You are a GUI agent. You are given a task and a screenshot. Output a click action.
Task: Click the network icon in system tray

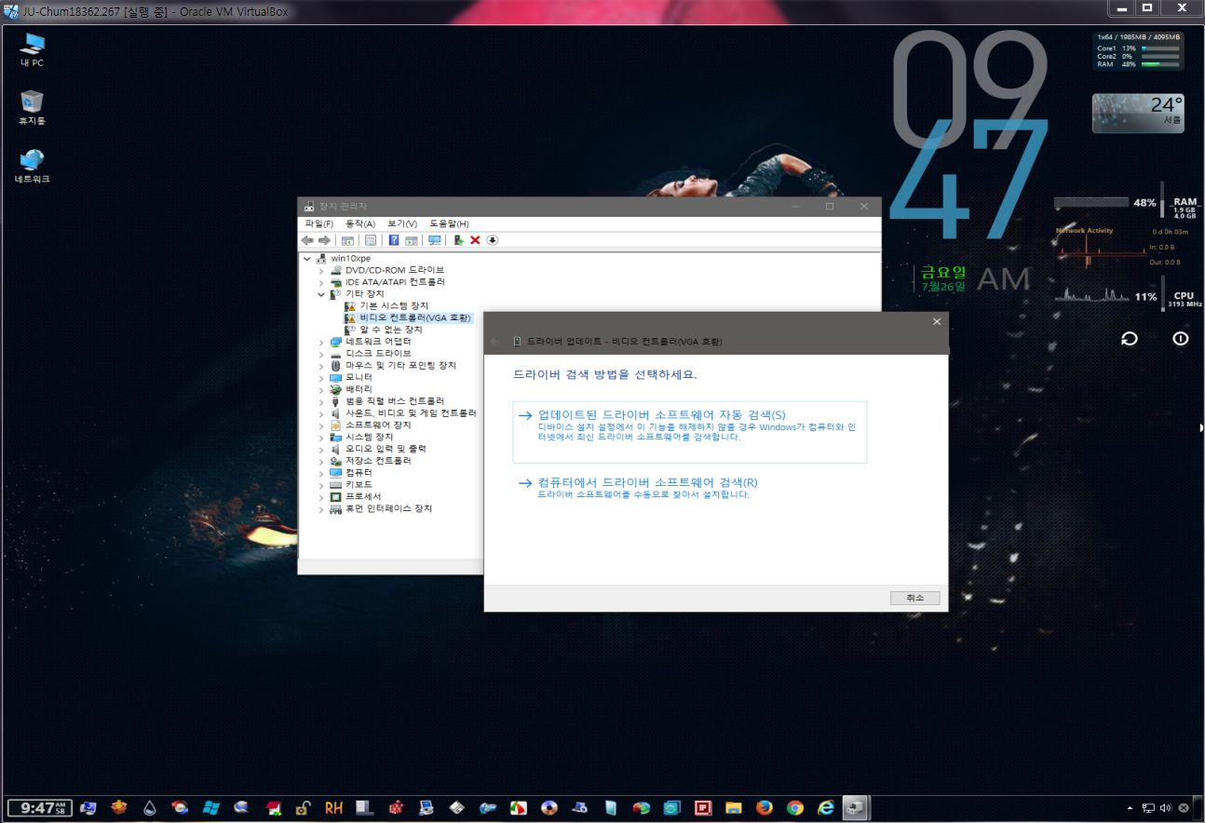click(1149, 808)
